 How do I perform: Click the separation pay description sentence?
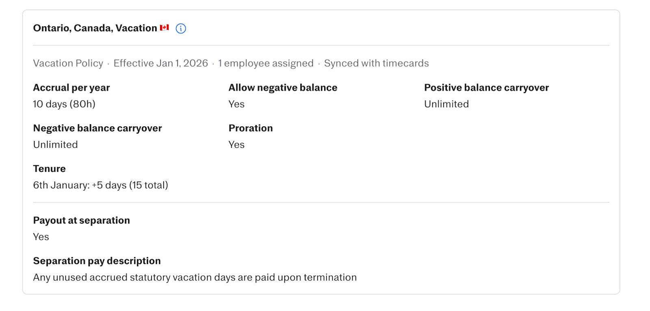pyautogui.click(x=195, y=278)
